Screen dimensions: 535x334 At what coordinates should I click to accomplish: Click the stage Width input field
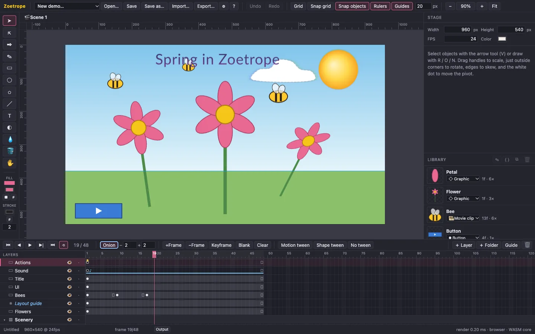click(x=458, y=30)
